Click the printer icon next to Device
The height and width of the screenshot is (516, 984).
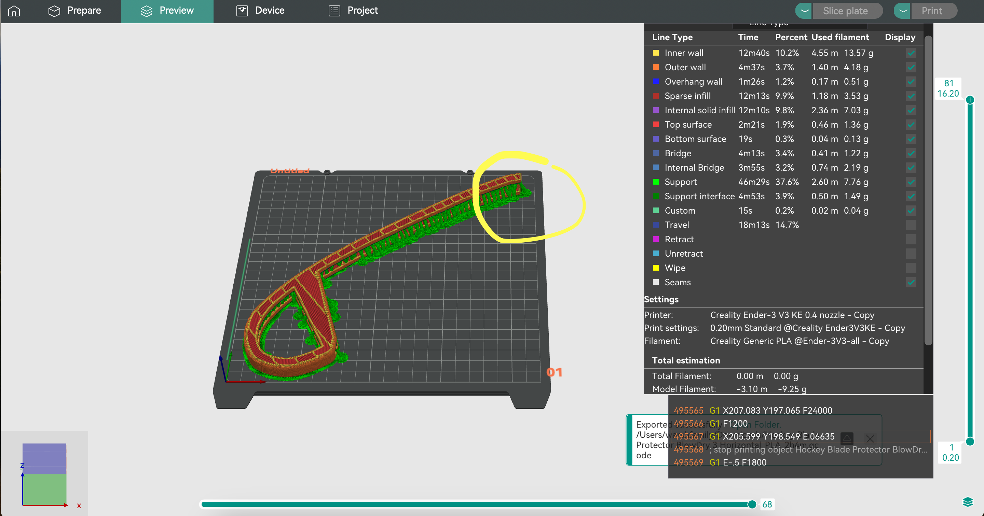click(x=242, y=11)
